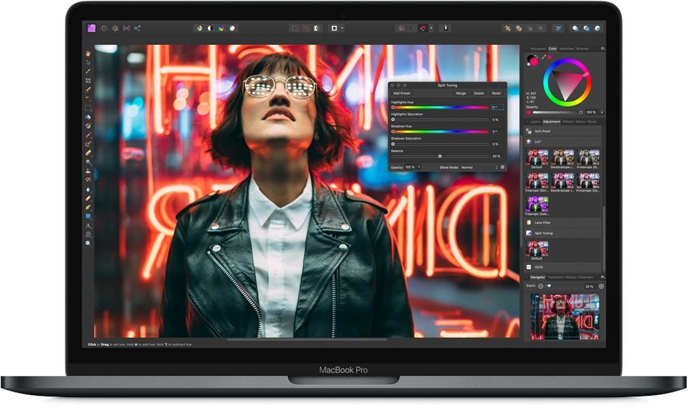This screenshot has width=688, height=408.
Task: Open the Navigator zoom percentage dropdown
Action: pyautogui.click(x=589, y=285)
